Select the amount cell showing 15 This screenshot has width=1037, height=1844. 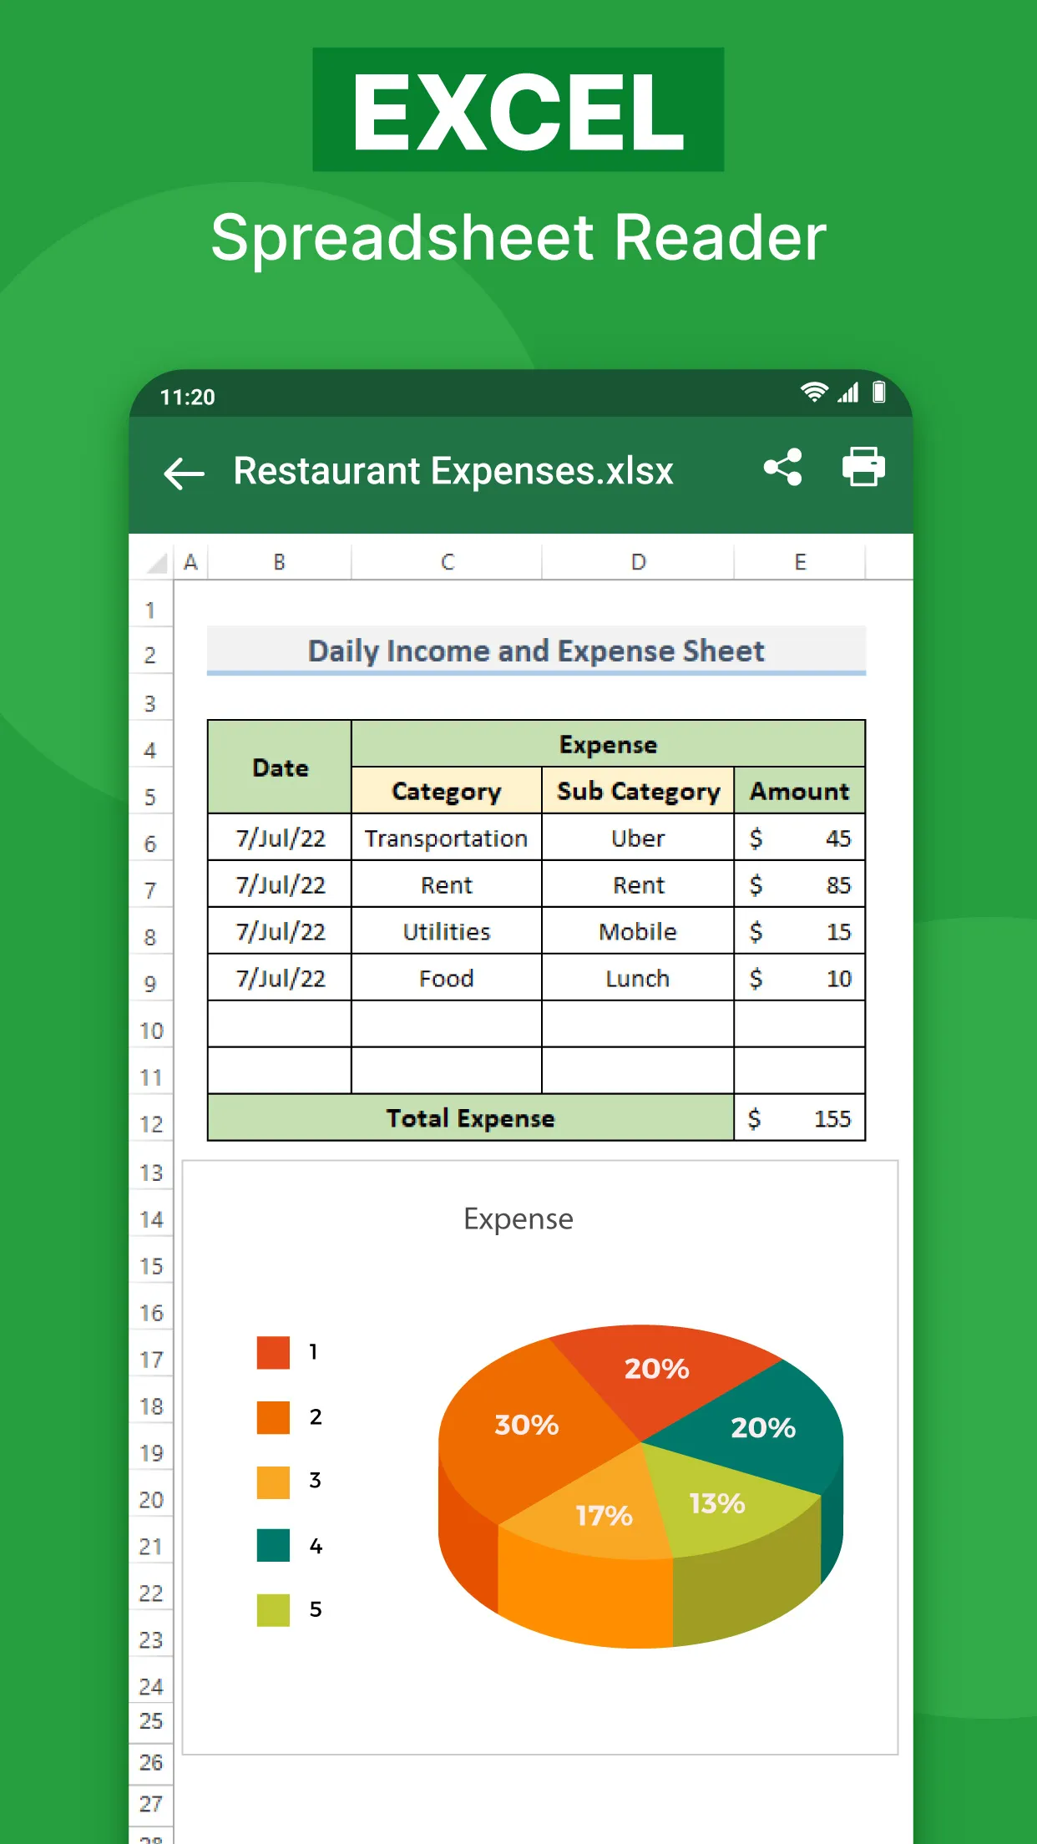(799, 931)
